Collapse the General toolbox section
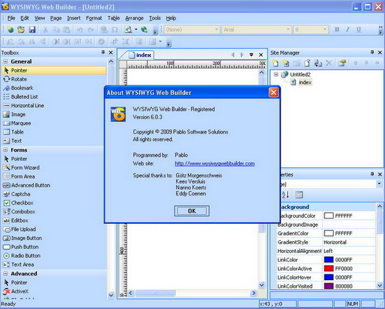Image resolution: width=385 pixels, height=309 pixels. tap(6, 62)
